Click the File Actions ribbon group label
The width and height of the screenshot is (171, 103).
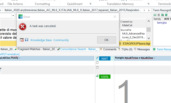(15, 4)
